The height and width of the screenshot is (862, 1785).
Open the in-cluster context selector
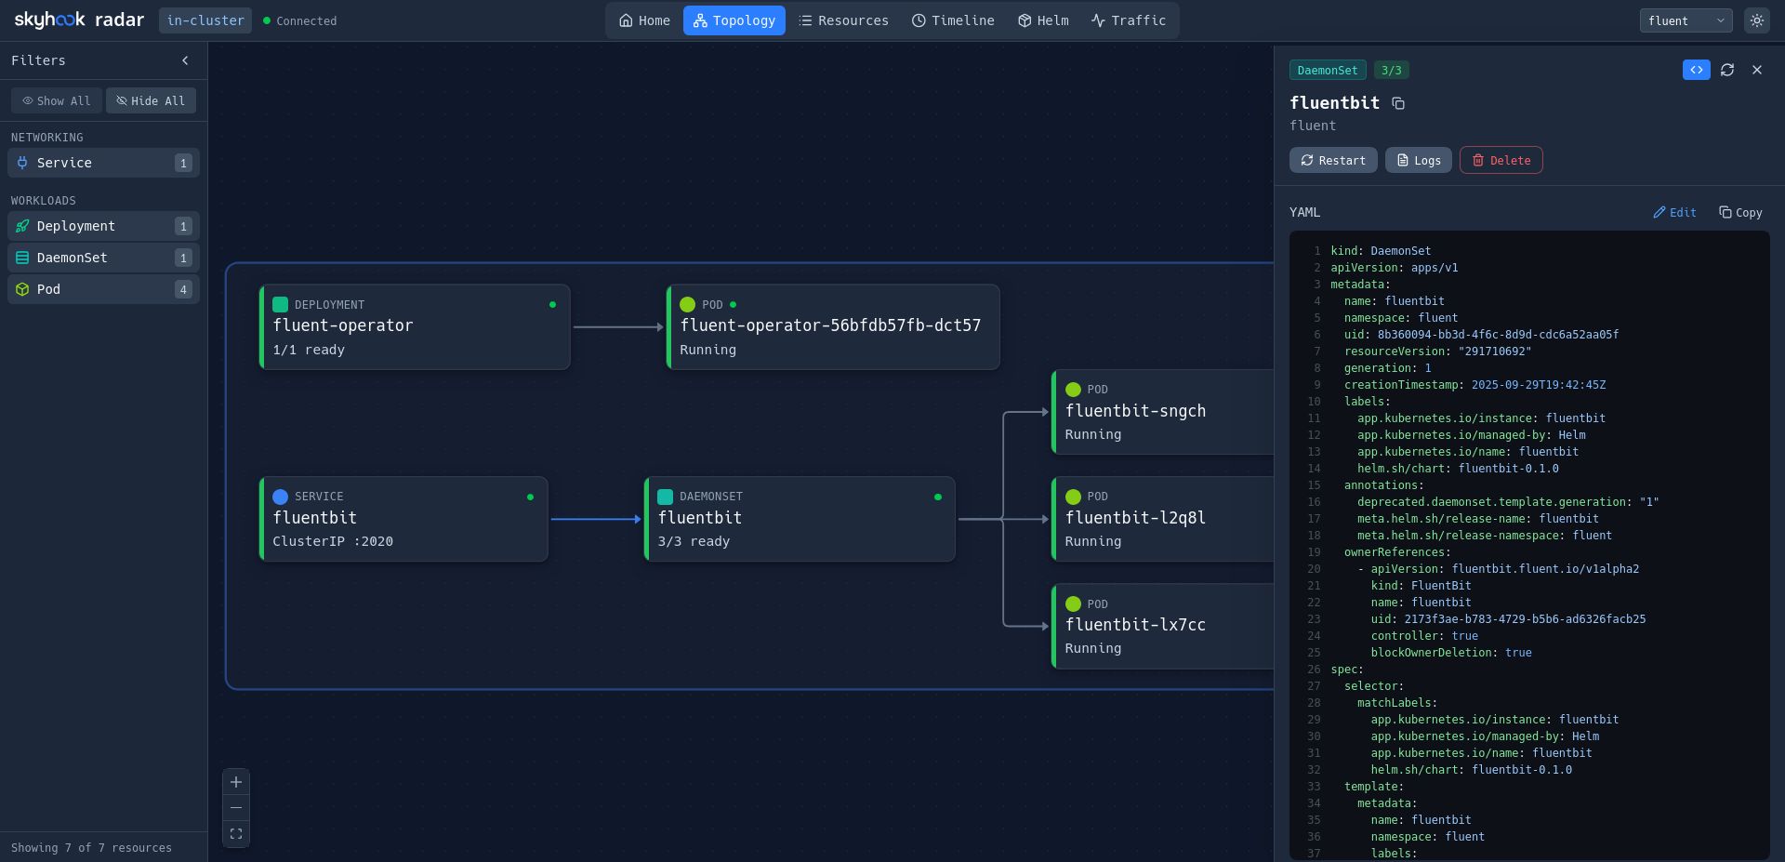(x=205, y=20)
